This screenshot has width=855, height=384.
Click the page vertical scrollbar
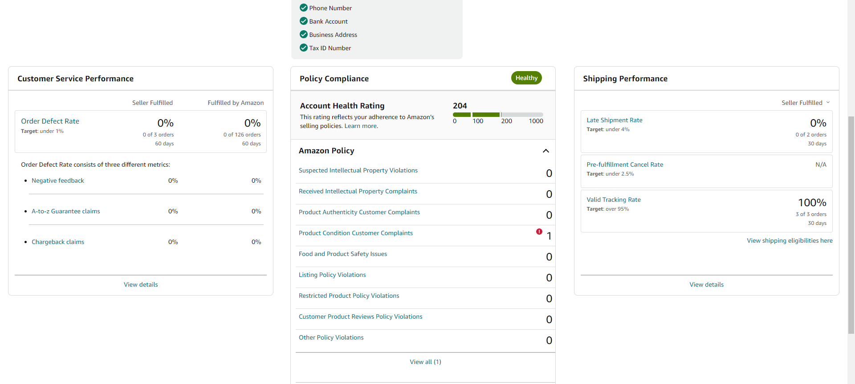(x=851, y=224)
